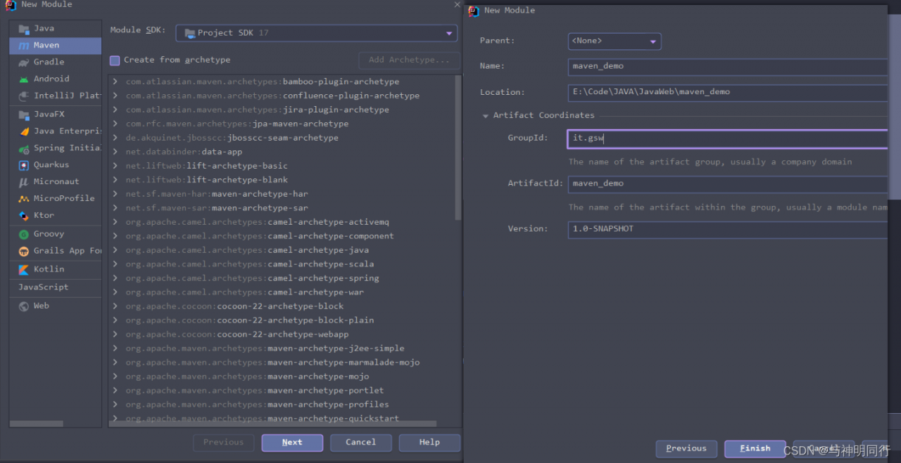The image size is (901, 463).
Task: Enable Create from archetype checkbox
Action: [115, 60]
